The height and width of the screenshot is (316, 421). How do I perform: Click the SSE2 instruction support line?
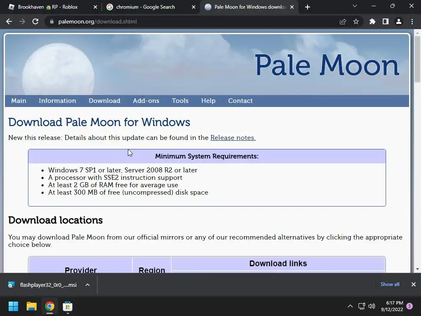[115, 178]
